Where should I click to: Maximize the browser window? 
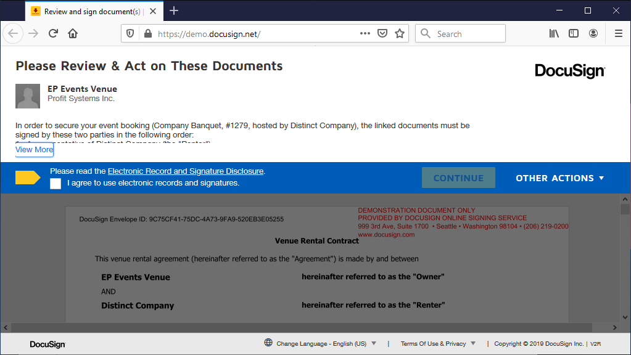tap(588, 10)
